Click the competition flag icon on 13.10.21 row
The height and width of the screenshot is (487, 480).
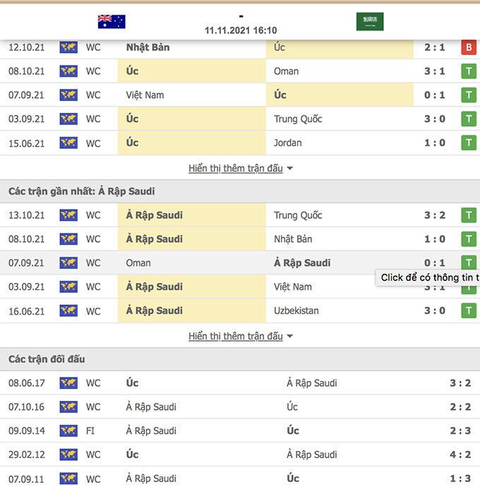tap(68, 215)
